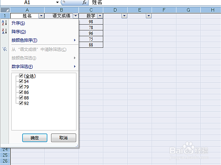The width and height of the screenshot is (221, 165).
Task: Open the column E filter dropdown
Action: point(149,16)
